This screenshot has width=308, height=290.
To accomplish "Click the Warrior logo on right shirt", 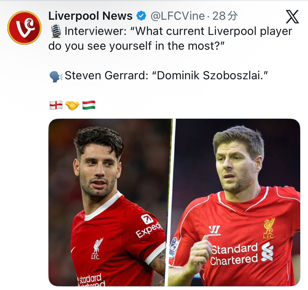I will click(214, 230).
